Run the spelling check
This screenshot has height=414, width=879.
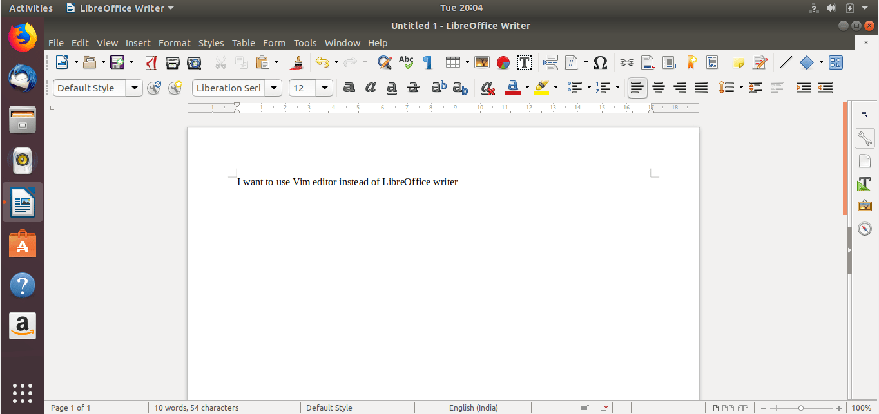tap(406, 62)
